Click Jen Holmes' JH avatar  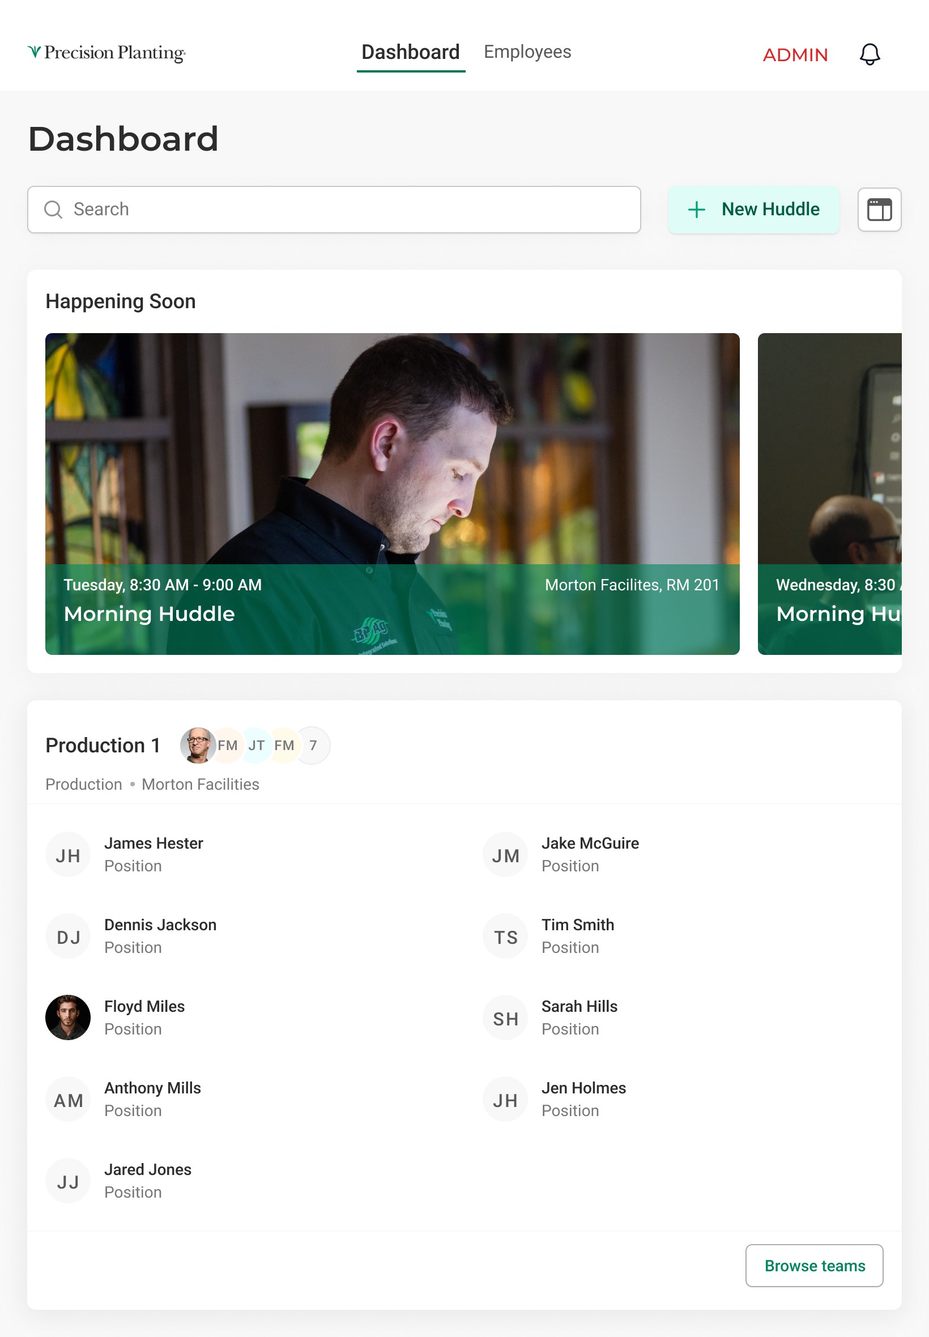click(x=505, y=1099)
